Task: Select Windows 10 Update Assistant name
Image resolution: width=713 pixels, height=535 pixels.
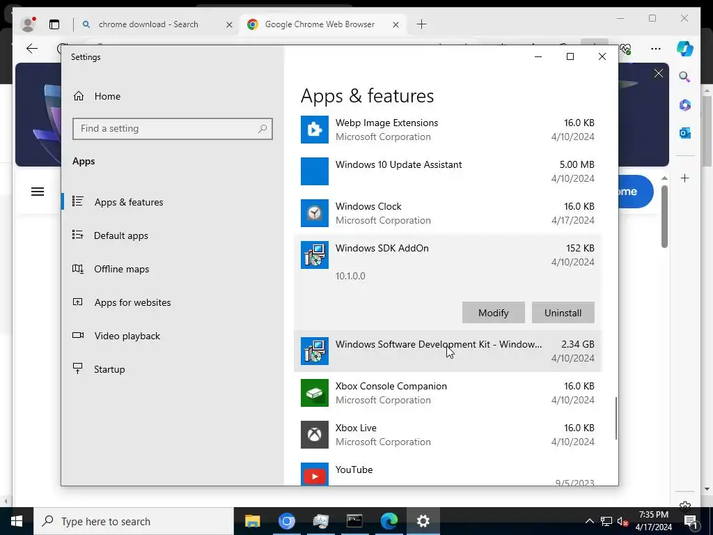Action: pos(398,164)
